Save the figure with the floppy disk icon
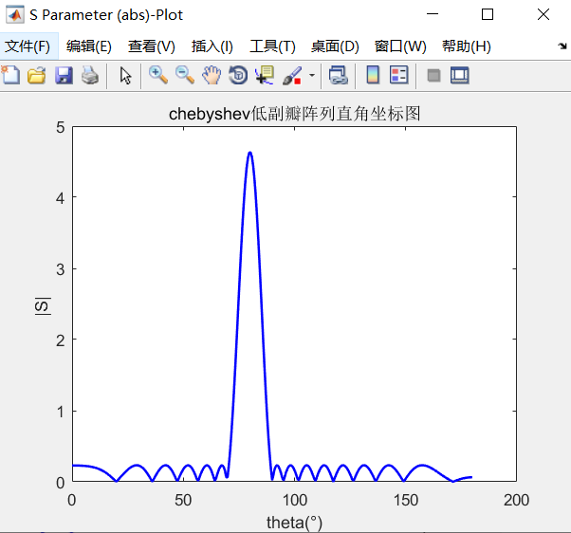Screen dimensions: 571x533 click(64, 75)
